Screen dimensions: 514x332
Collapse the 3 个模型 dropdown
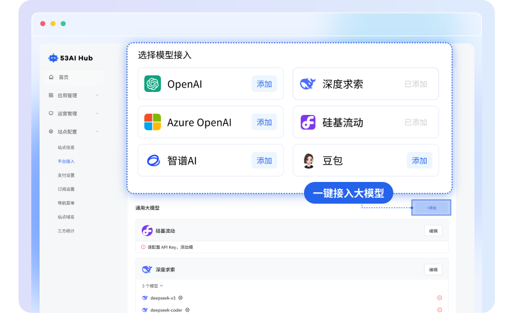153,286
